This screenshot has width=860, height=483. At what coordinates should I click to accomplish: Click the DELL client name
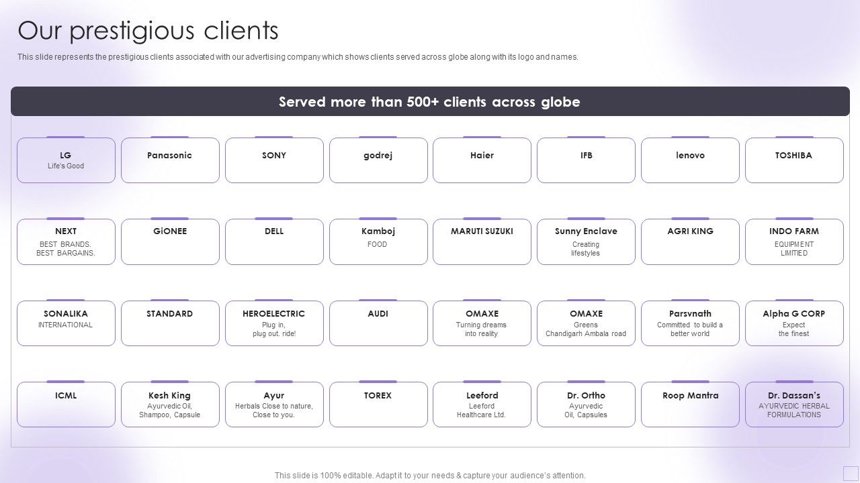(274, 231)
